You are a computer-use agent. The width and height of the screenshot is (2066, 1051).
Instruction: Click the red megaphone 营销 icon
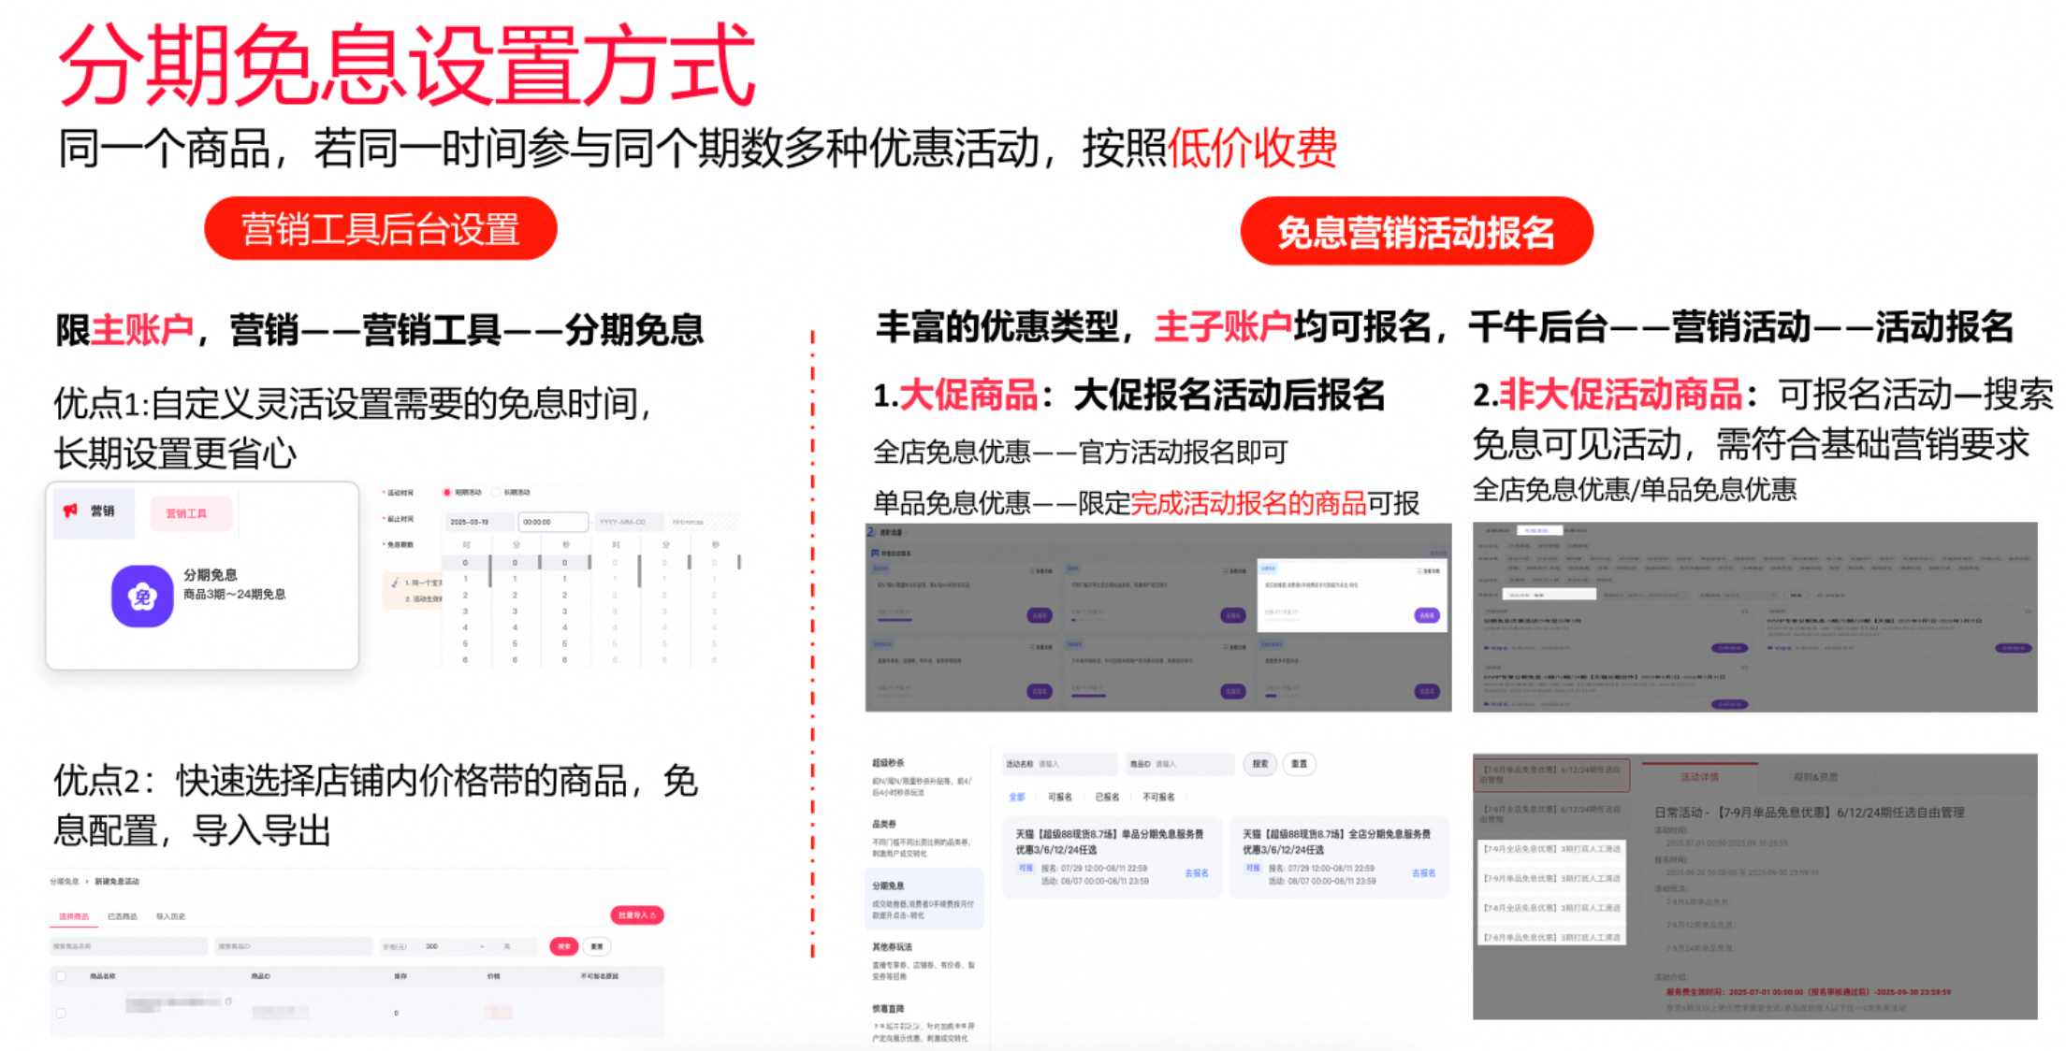point(70,511)
